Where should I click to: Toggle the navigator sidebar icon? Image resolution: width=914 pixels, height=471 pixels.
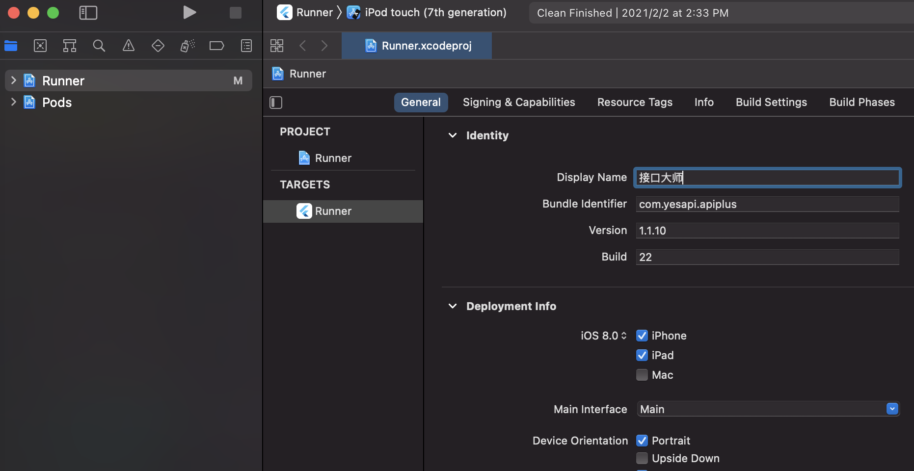88,13
